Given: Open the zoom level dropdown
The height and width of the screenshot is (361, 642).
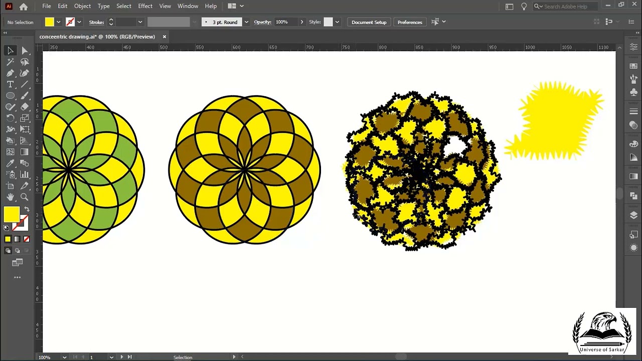Looking at the screenshot, I should tap(64, 357).
